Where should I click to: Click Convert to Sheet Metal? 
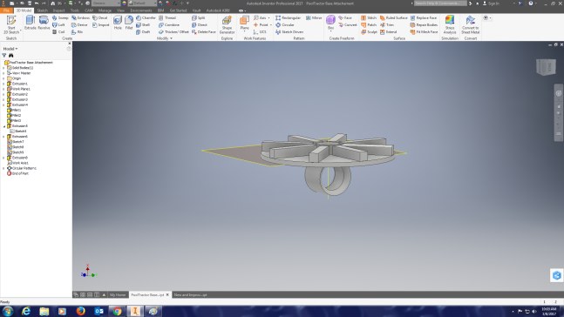click(x=471, y=24)
